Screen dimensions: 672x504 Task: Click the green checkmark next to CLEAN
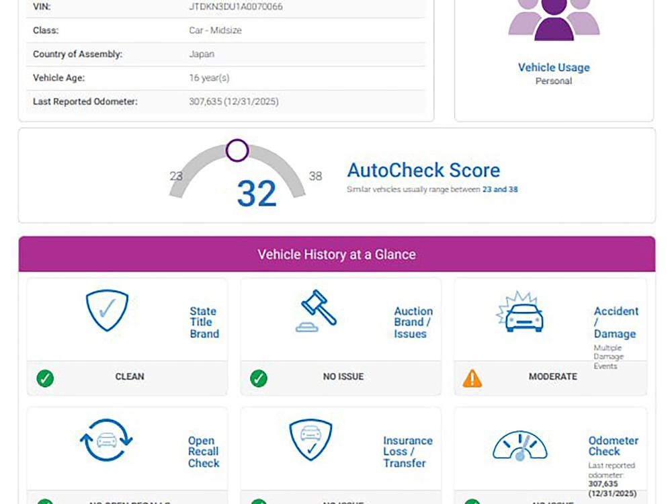pos(45,378)
